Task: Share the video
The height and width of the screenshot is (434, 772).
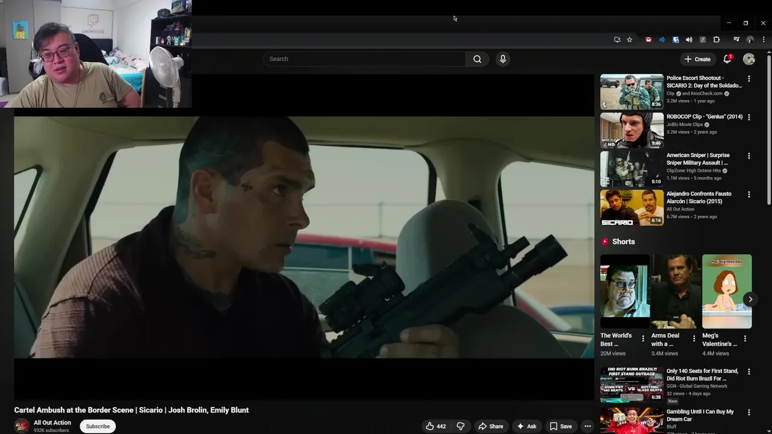Action: pyautogui.click(x=490, y=426)
